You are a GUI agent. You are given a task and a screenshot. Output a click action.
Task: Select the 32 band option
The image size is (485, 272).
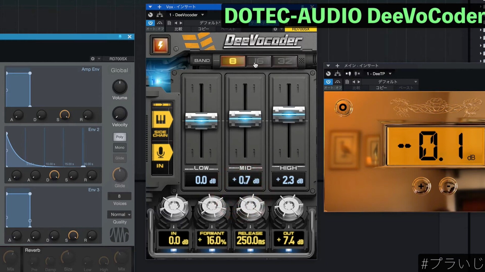pyautogui.click(x=285, y=61)
